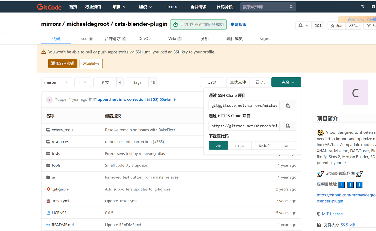Open the master branch dropdown
This screenshot has width=376, height=231.
click(x=56, y=82)
